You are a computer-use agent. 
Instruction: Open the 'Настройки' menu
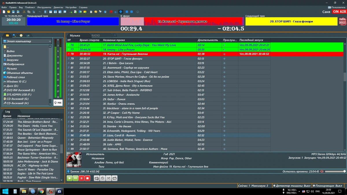coord(71,7)
